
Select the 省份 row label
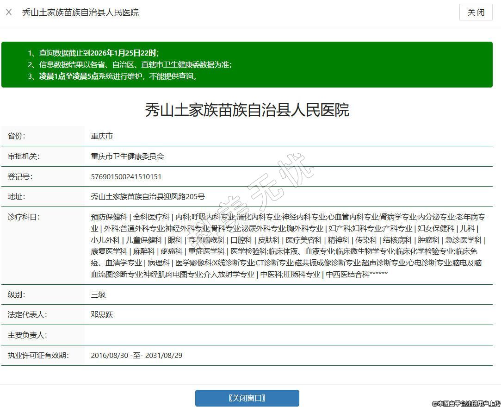tap(17, 136)
